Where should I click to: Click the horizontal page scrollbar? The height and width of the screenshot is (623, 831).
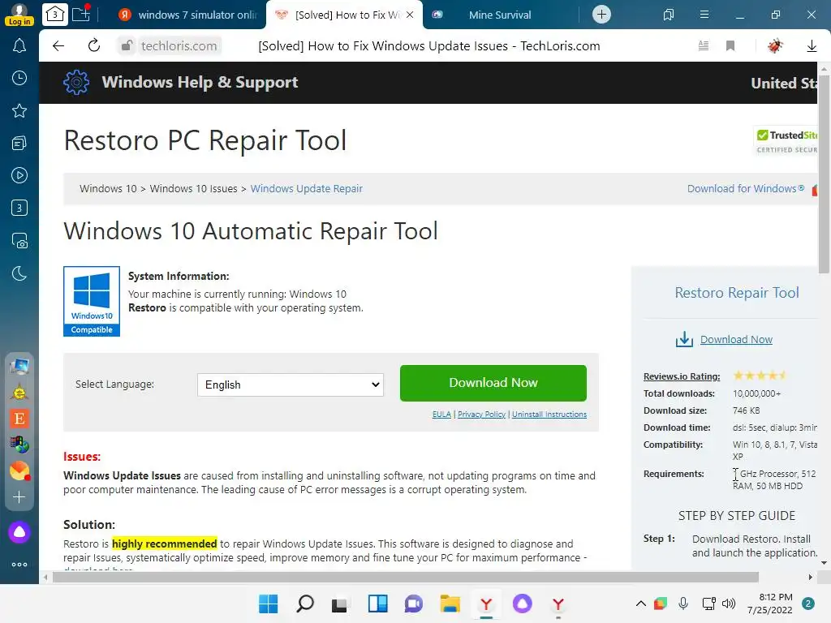[x=406, y=577]
